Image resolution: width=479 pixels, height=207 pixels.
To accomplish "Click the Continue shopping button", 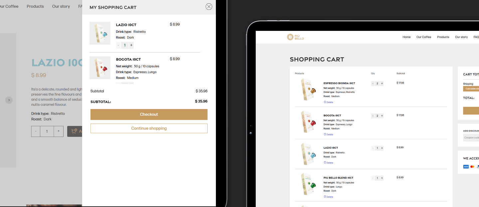I will click(x=149, y=128).
